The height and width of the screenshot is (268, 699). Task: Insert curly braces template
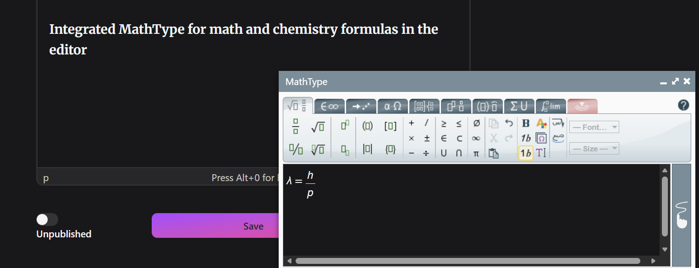391,149
